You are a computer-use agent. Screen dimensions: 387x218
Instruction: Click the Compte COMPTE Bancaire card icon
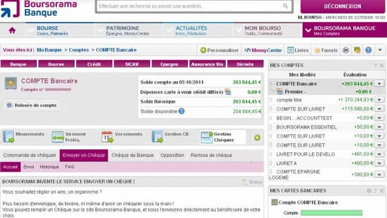274,202
